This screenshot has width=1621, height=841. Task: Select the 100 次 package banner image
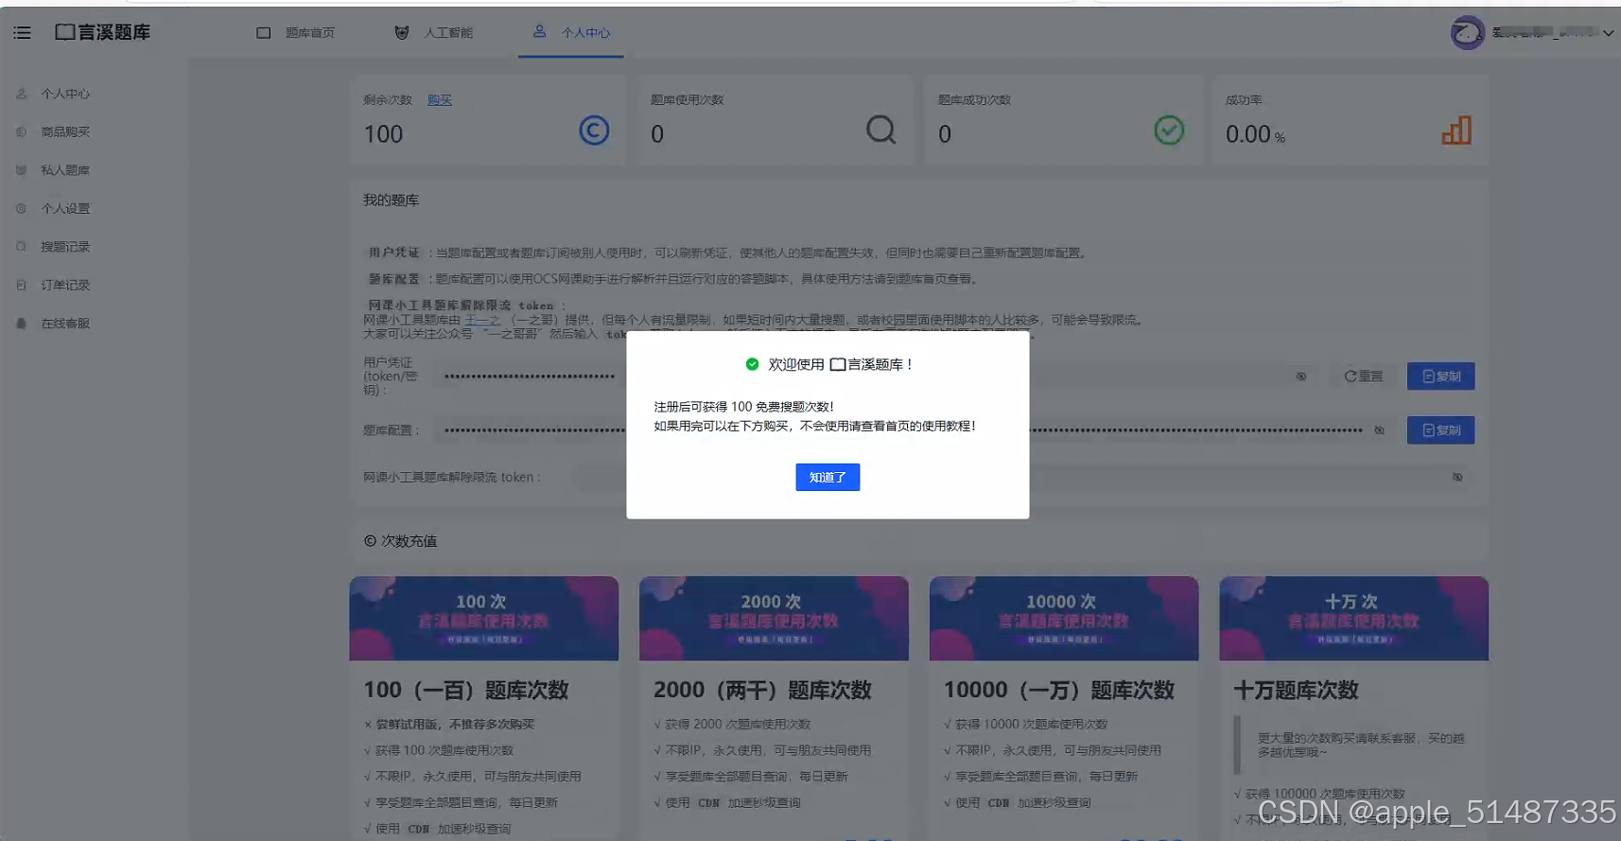point(484,619)
